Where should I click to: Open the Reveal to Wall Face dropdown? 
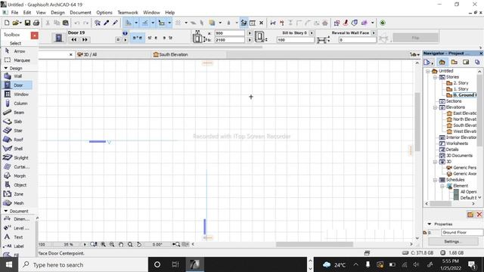374,32
